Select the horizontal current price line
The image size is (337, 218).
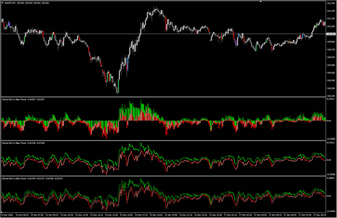coord(153,34)
